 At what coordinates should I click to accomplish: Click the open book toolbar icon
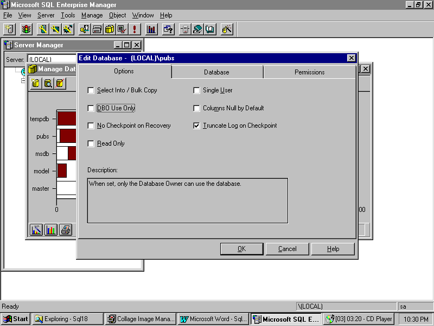pos(210,29)
